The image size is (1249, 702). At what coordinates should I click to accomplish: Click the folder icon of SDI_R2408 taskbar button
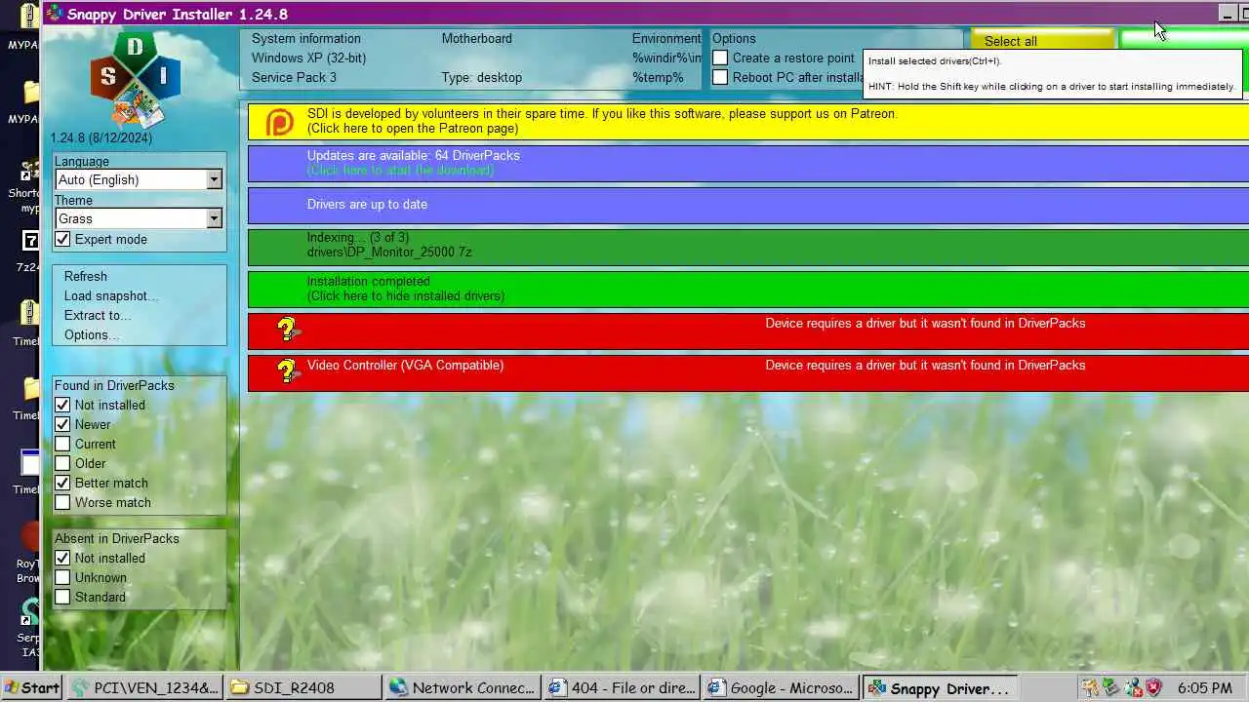[239, 687]
